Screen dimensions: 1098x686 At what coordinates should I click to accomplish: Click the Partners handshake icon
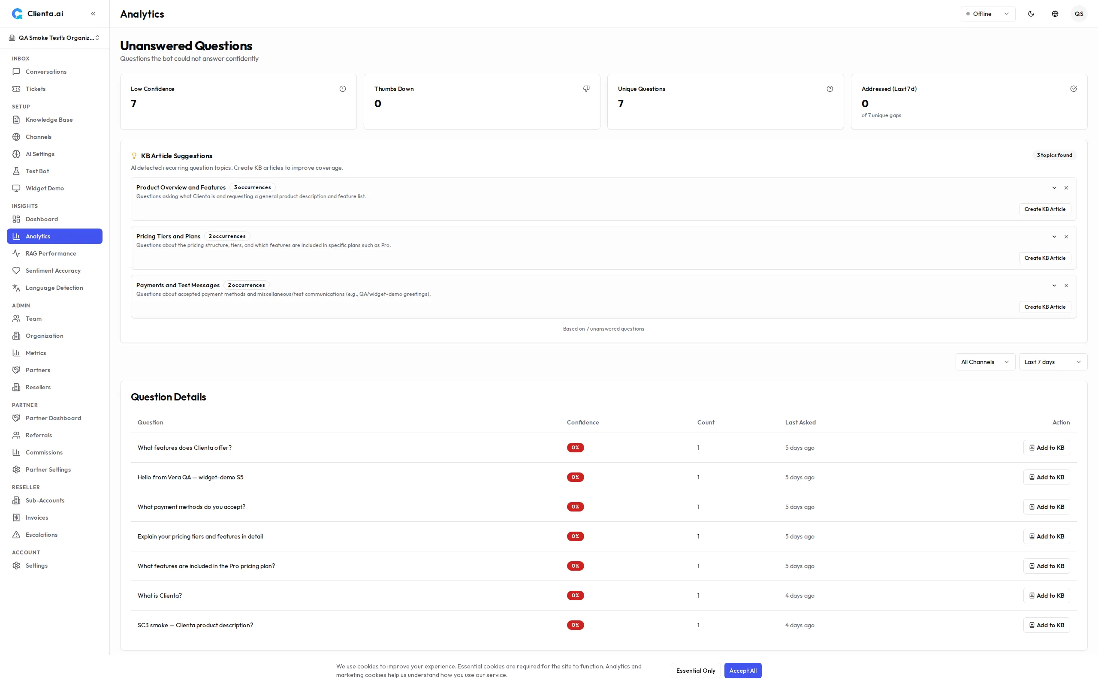click(x=16, y=370)
